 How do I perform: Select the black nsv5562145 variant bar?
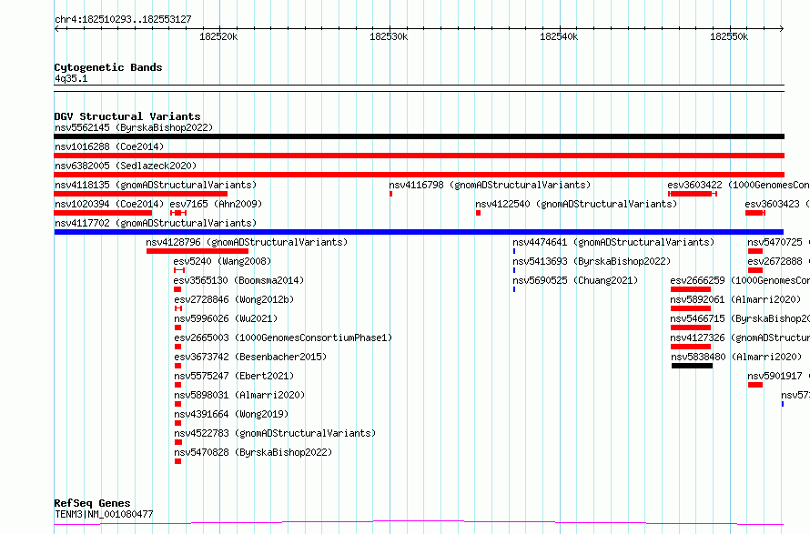tap(419, 136)
